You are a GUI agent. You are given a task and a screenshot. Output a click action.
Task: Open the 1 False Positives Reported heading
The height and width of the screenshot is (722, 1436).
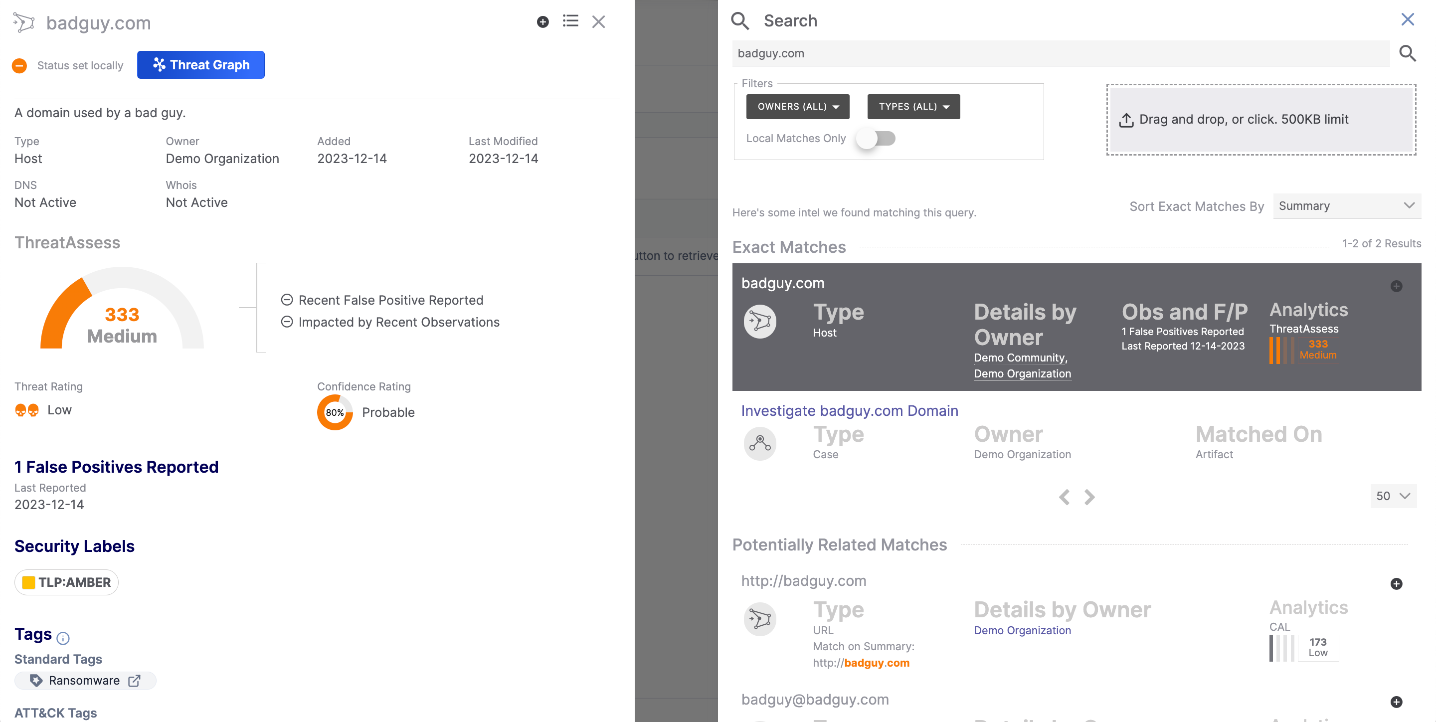tap(117, 467)
